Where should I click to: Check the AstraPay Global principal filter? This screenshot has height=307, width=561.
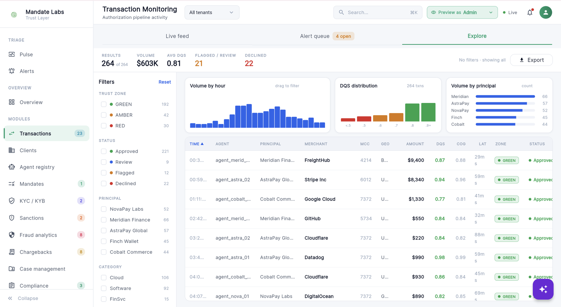pyautogui.click(x=103, y=231)
